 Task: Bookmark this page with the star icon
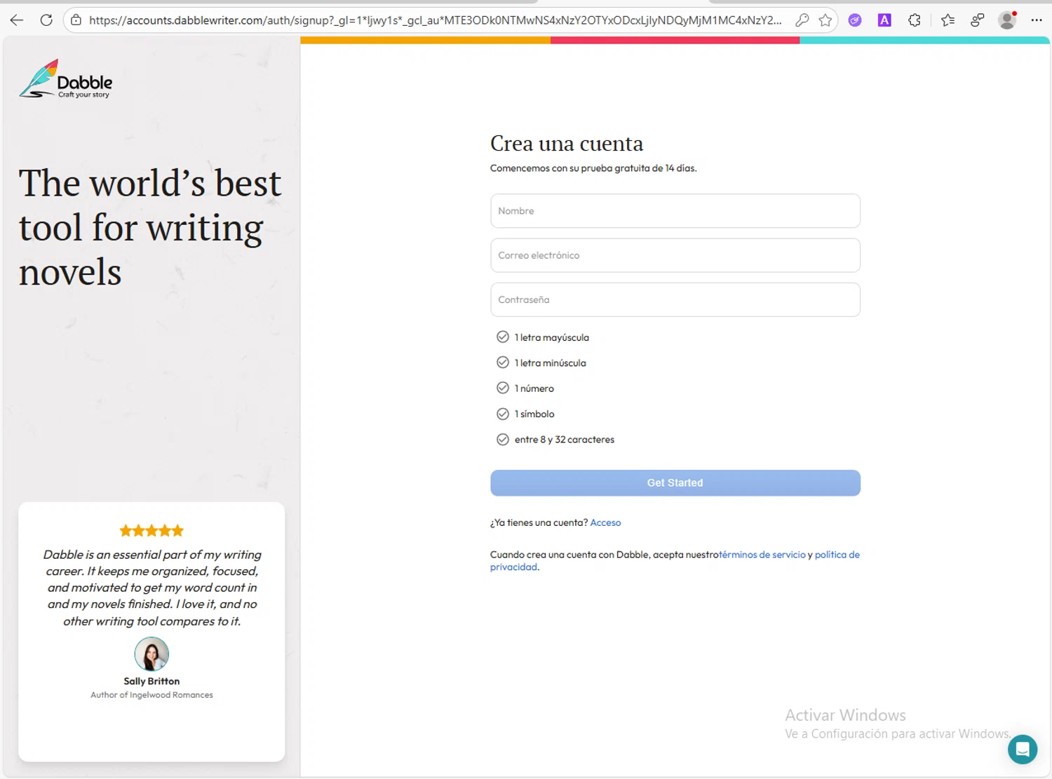tap(825, 20)
